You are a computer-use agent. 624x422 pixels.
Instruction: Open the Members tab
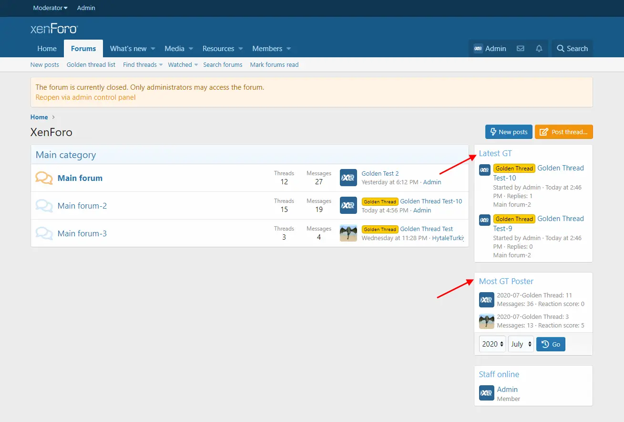click(x=267, y=49)
